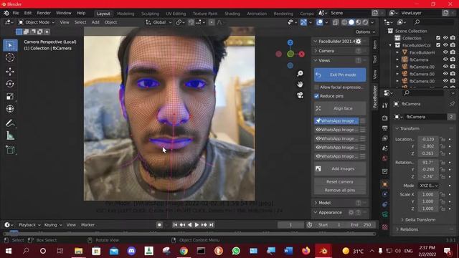
Task: Select the Add Cube tool
Action: tap(10, 150)
